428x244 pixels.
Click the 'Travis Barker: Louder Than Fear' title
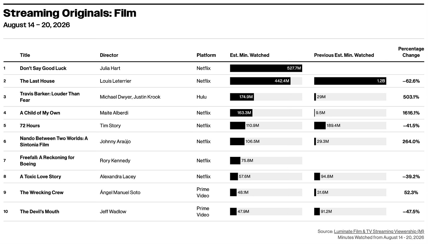(x=50, y=97)
